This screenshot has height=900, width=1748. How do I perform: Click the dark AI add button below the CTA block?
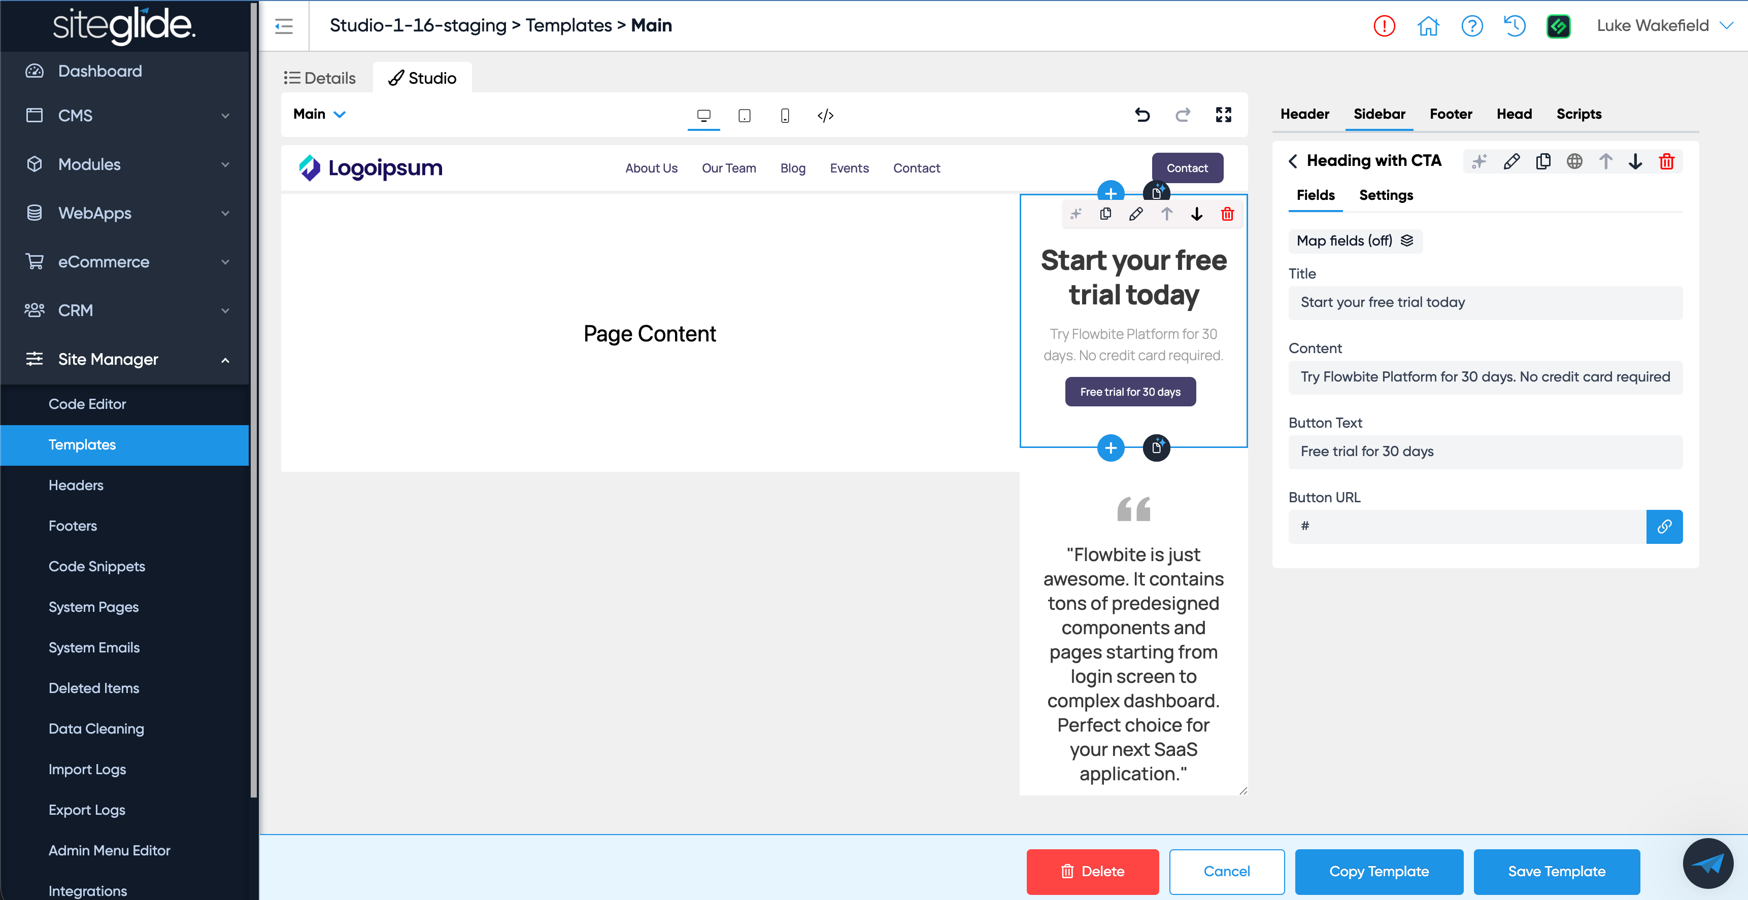[1157, 447]
